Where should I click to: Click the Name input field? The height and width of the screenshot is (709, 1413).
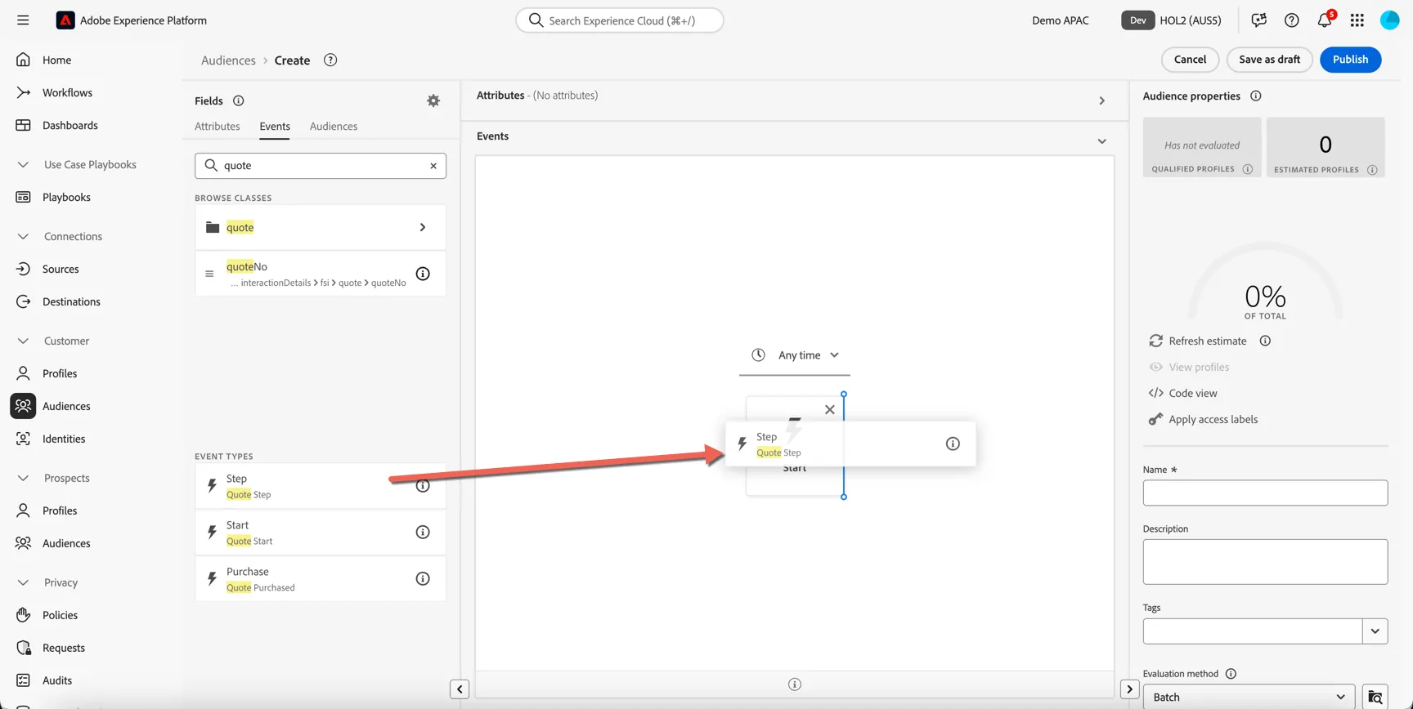tap(1265, 493)
